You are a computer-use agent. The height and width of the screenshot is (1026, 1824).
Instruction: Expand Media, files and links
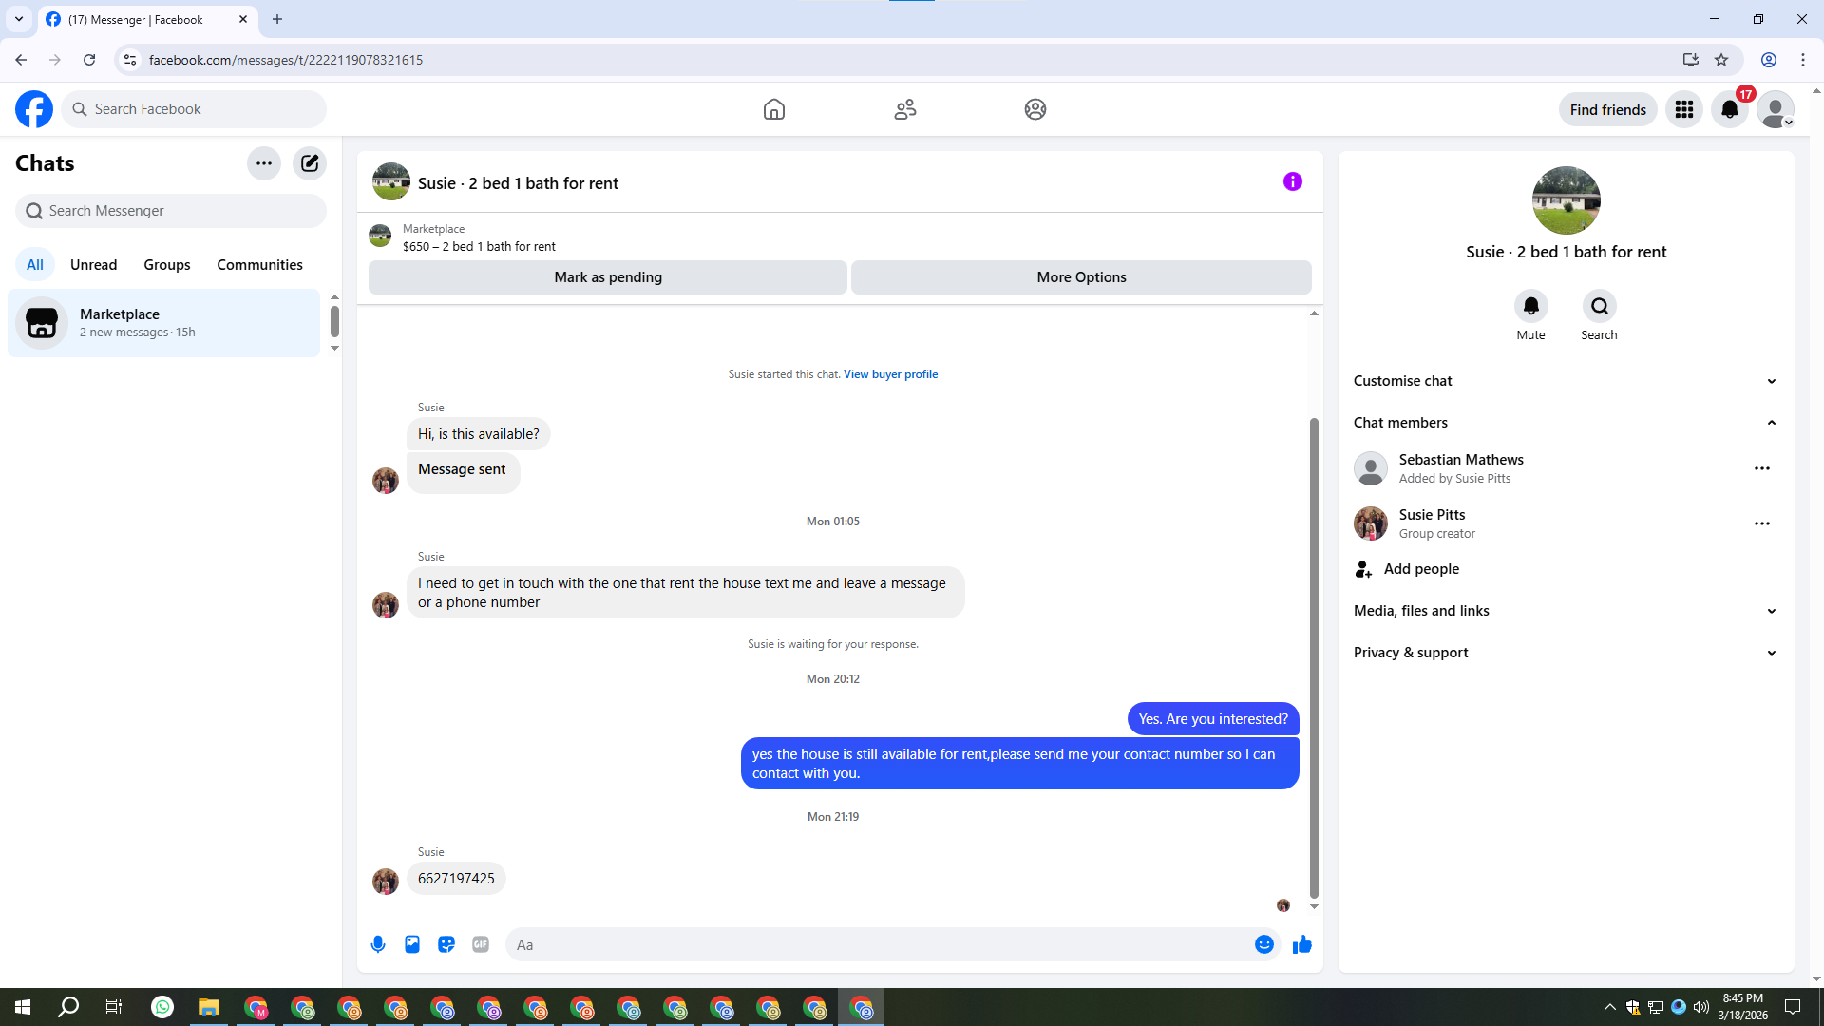pyautogui.click(x=1566, y=611)
